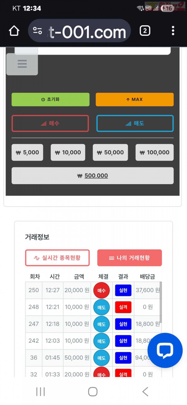The height and width of the screenshot is (405, 187).
Task: Tap the home icon in the browser bar
Action: click(14, 31)
